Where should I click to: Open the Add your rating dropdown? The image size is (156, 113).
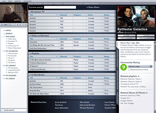point(140,66)
